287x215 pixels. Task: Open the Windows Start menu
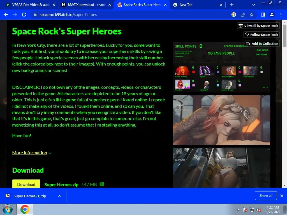8,209
